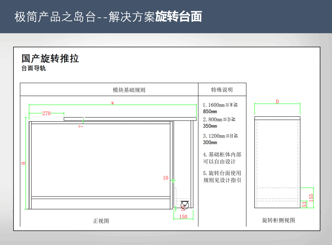Select the slide title ending in 旋转台面
Image resolution: width=332 pixels, height=245 pixels.
(108, 17)
